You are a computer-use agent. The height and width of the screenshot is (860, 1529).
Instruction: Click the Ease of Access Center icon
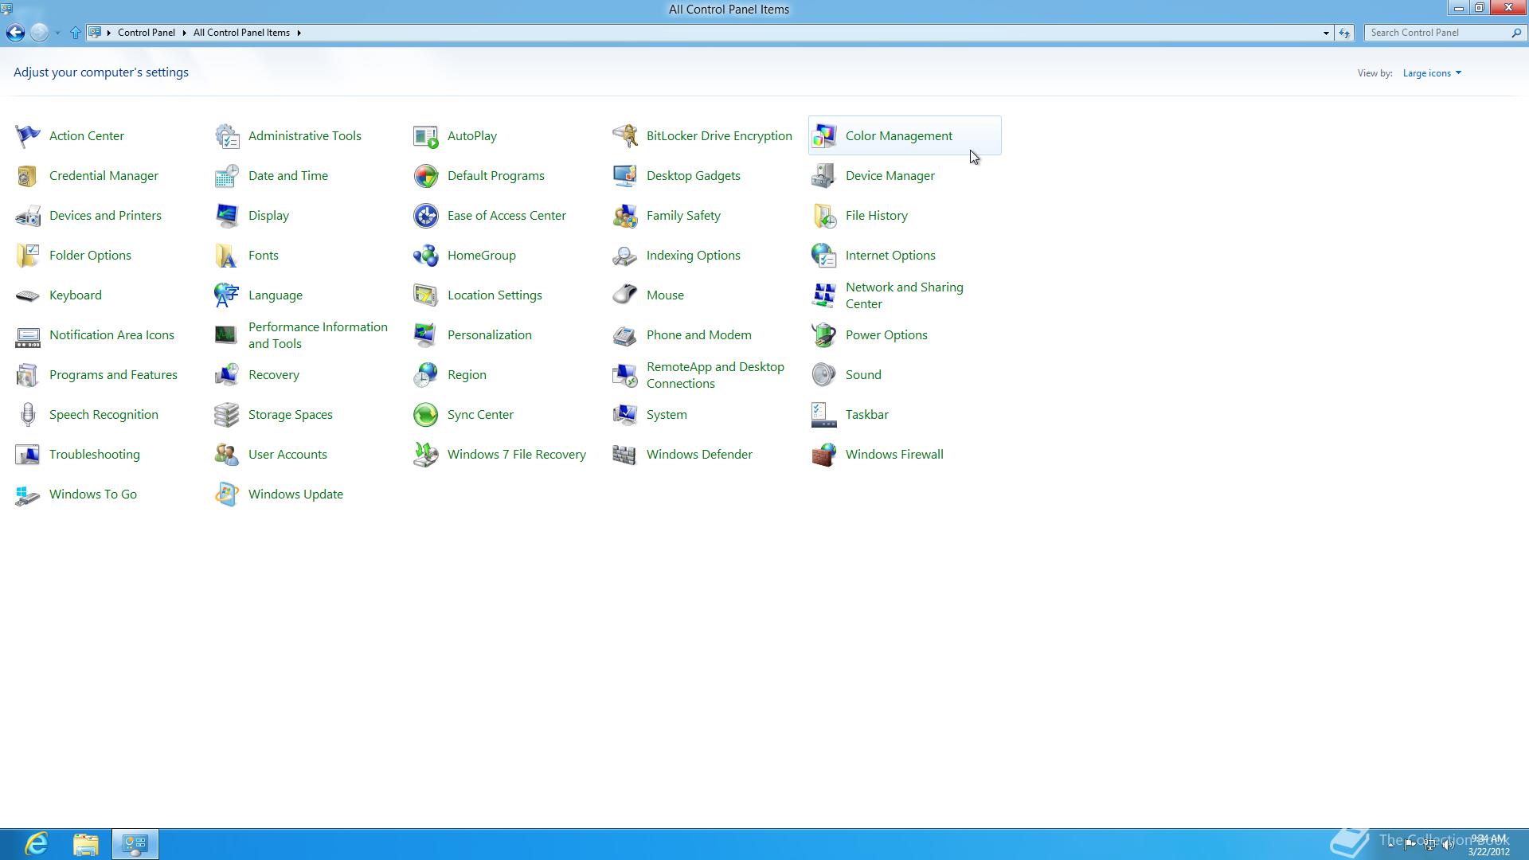pyautogui.click(x=425, y=216)
